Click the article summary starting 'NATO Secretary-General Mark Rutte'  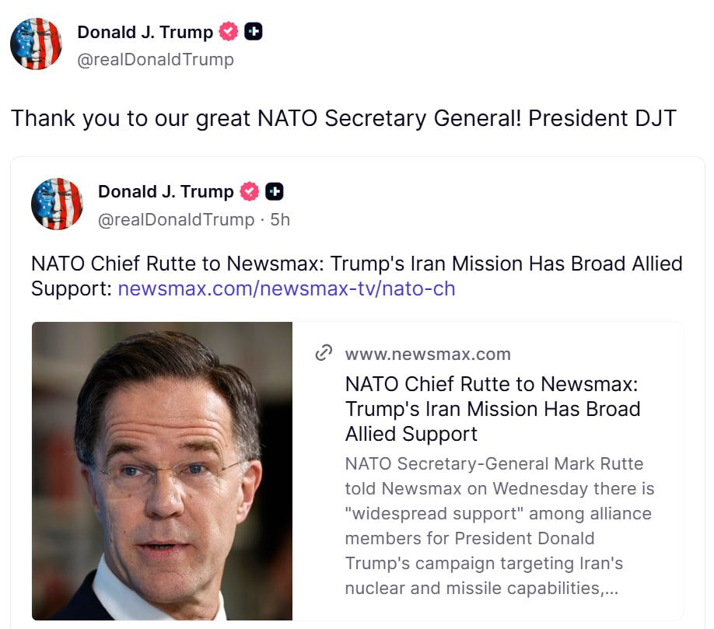pos(498,526)
